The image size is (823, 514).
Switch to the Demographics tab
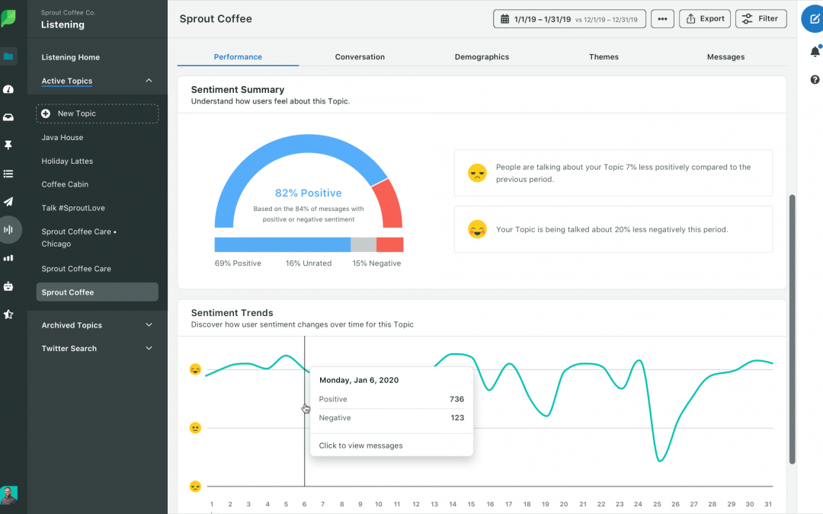(482, 56)
